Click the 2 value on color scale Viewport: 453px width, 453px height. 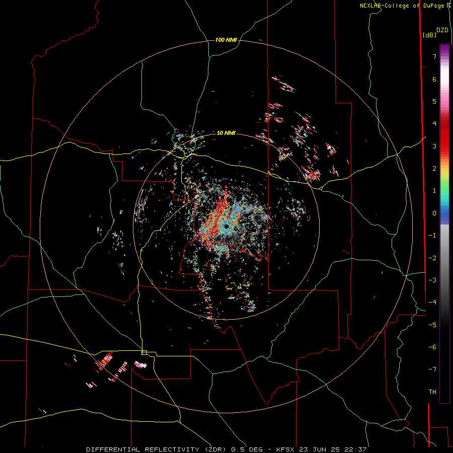[x=434, y=169]
